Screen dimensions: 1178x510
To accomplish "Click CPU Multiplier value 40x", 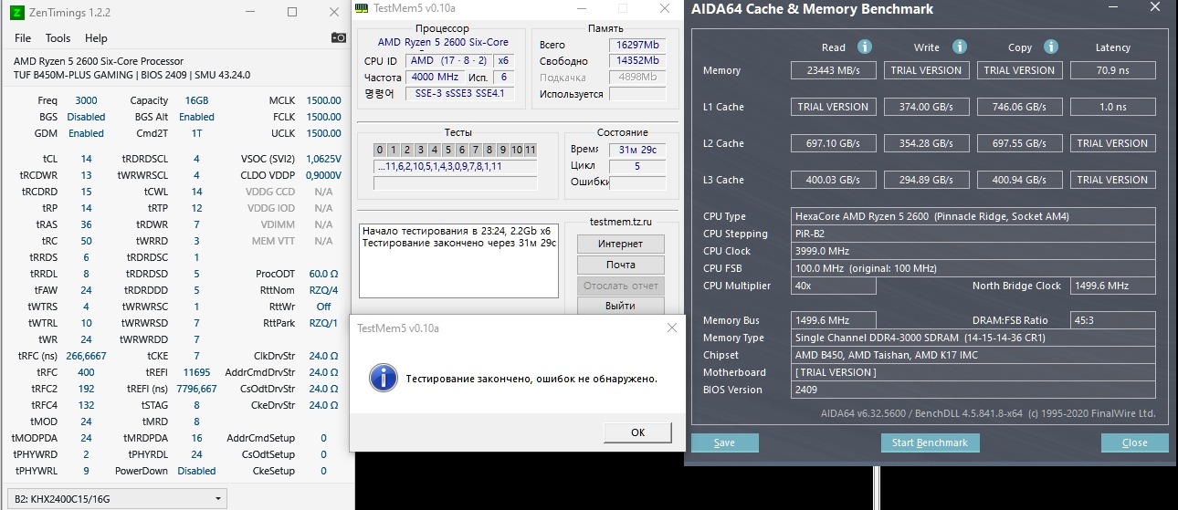I will point(834,286).
